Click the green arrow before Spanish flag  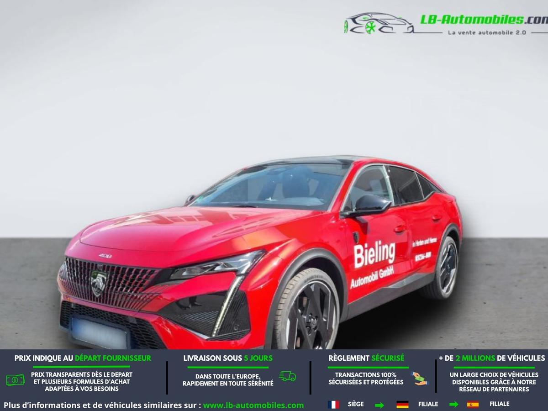pos(453,404)
